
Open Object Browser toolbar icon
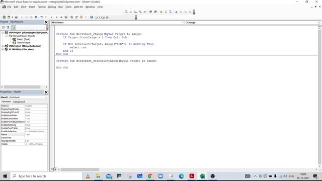pos(82,17)
